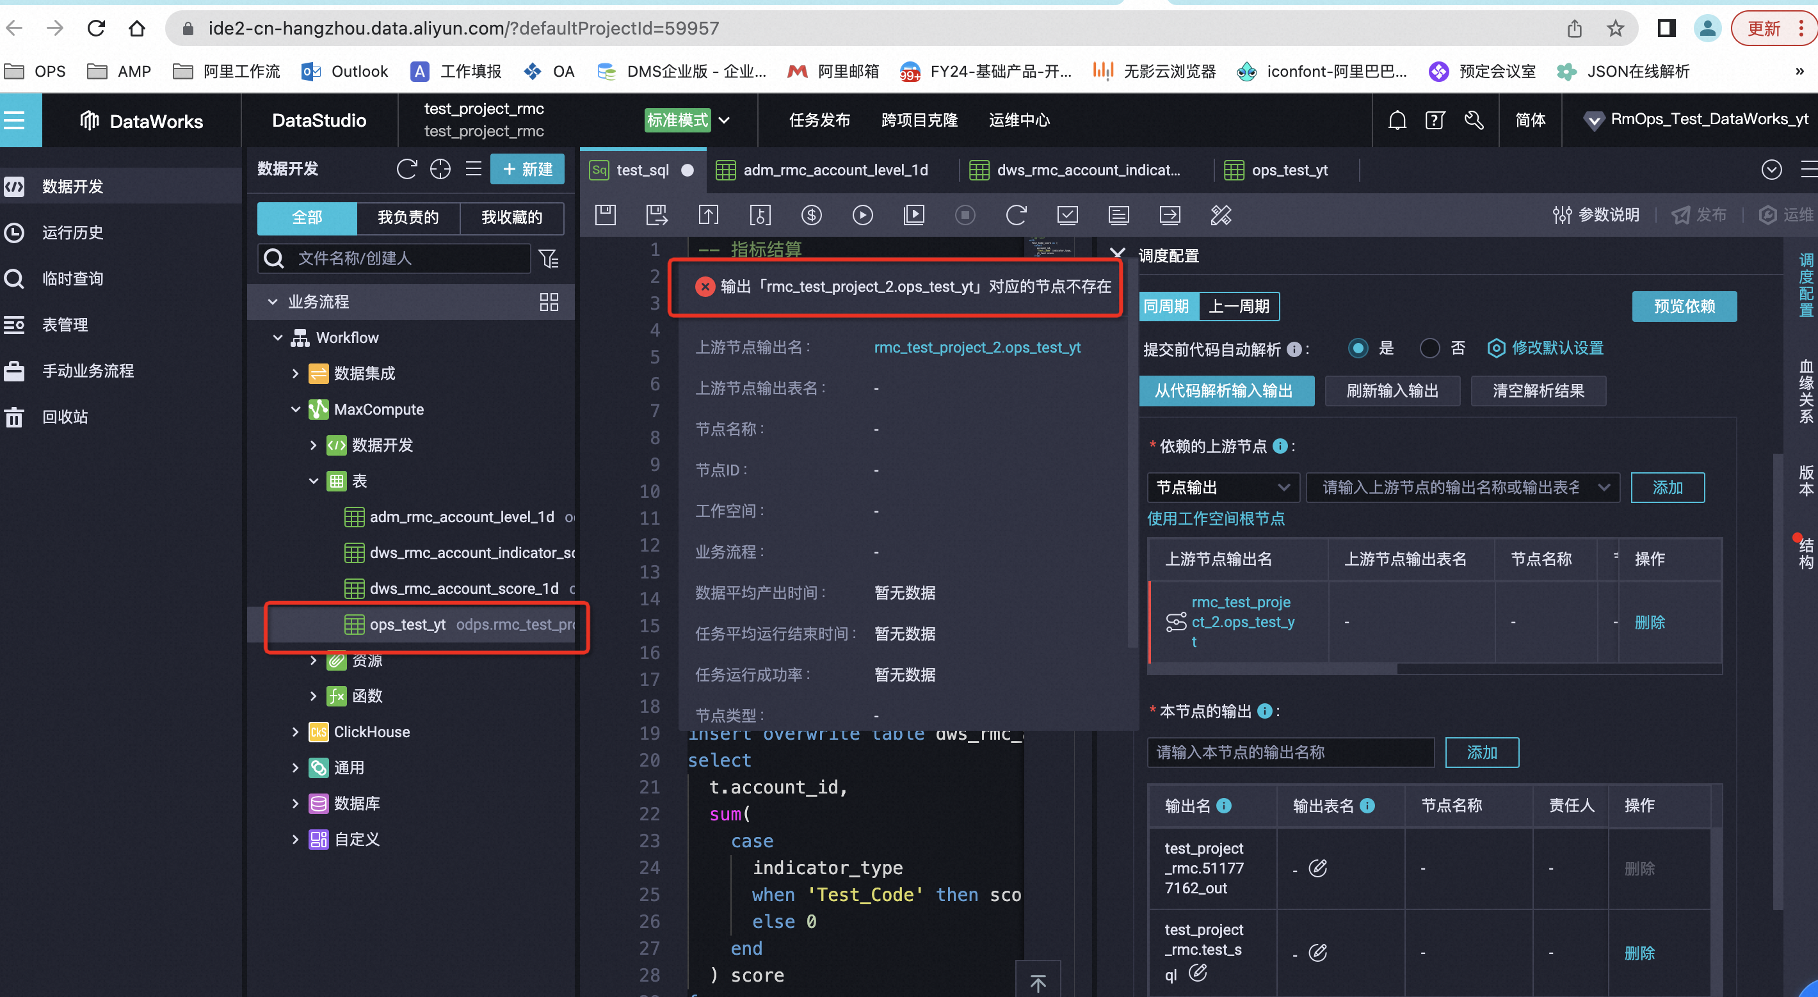Click the Save icon in editor toolbar
1818x997 pixels.
click(606, 215)
